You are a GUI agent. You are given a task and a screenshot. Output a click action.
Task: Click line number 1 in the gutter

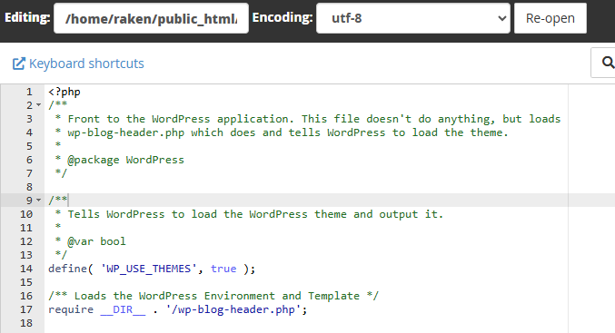pos(29,92)
